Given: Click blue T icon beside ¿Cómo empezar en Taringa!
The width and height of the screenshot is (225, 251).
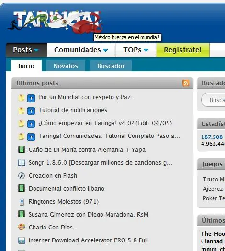Looking at the screenshot, I should click(31, 124).
